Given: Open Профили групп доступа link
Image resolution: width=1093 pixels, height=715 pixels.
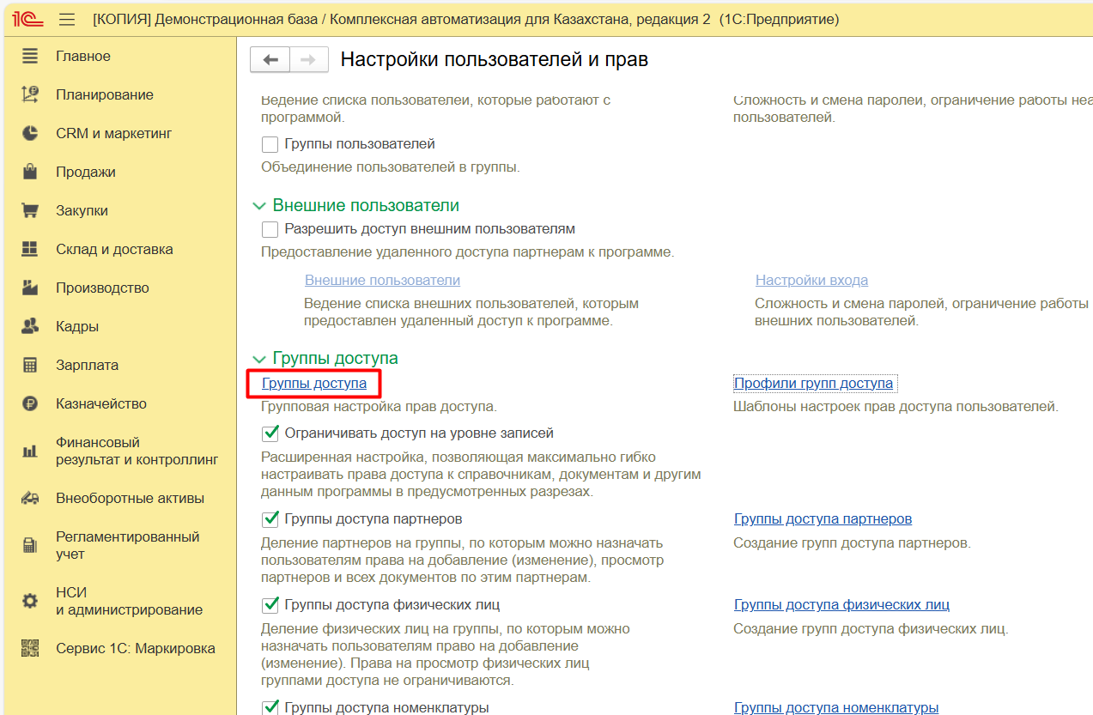Looking at the screenshot, I should (x=813, y=384).
